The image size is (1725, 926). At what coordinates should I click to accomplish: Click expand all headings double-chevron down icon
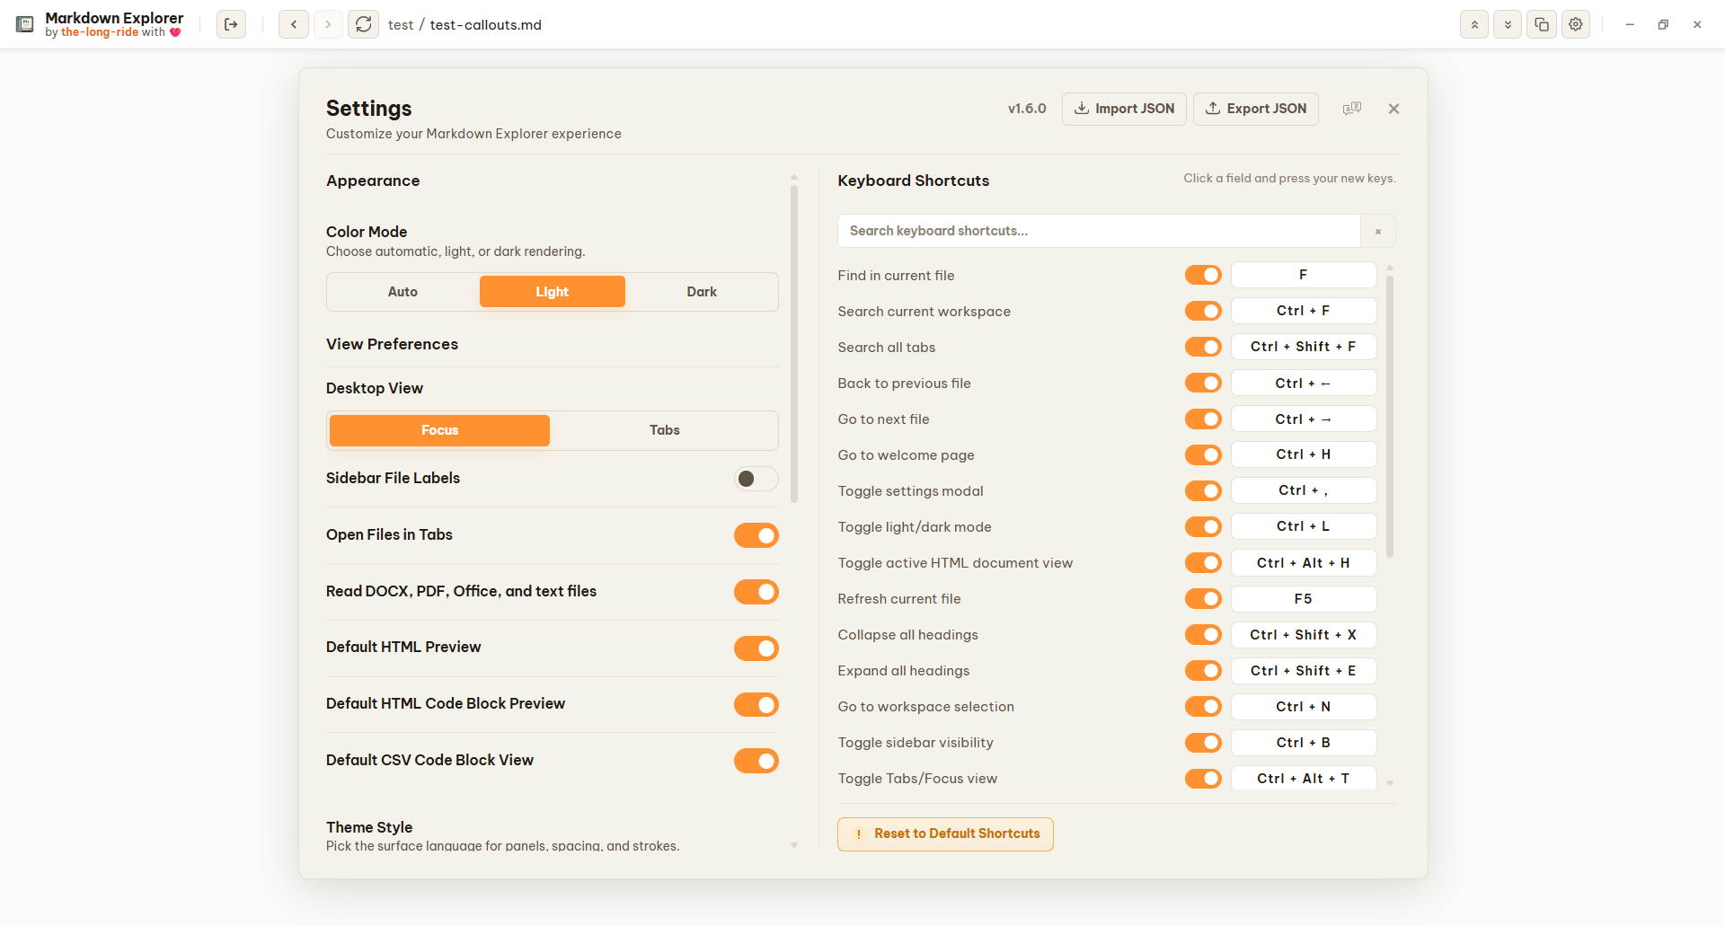coord(1508,24)
